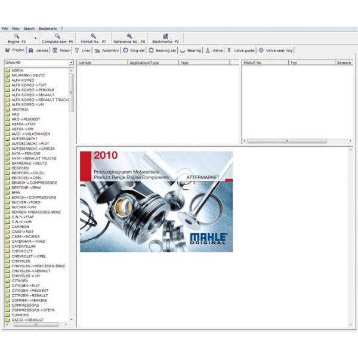Open Reference-No. F8 search
Screen dimensions: 358x358
pos(129,36)
